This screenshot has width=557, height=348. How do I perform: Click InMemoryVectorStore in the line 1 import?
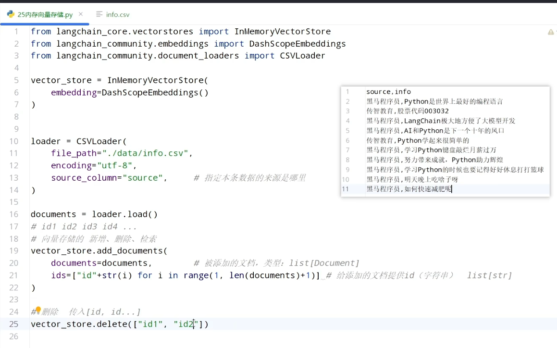[283, 32]
